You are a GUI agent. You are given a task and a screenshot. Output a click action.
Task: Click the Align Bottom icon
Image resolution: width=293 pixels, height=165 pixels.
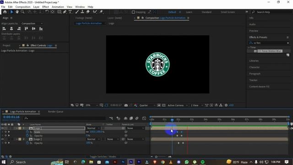[41, 28]
